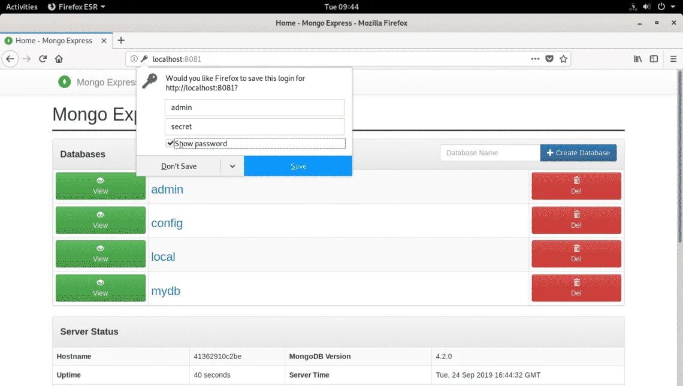
Task: Open the system menu dropdown arrow
Action: point(673,7)
